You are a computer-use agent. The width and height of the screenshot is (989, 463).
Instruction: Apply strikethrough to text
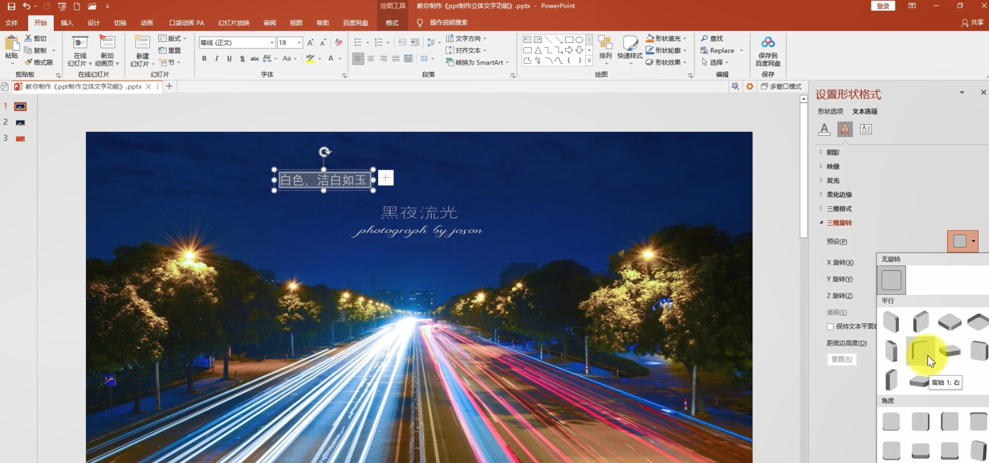point(254,58)
